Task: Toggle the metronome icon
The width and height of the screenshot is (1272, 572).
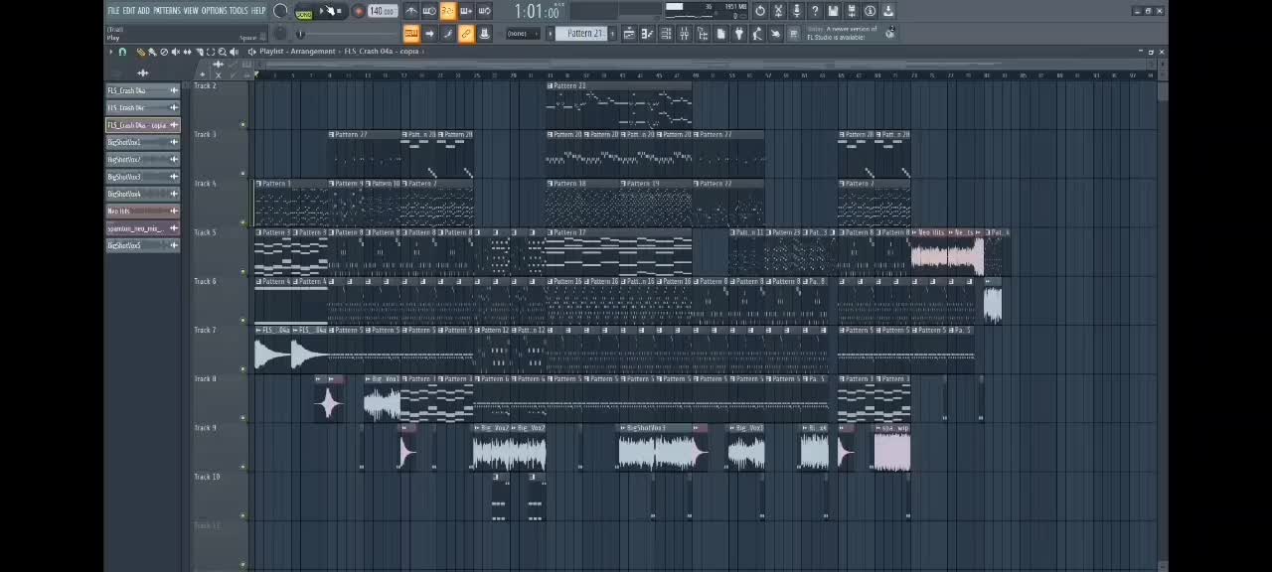Action: coord(411,11)
